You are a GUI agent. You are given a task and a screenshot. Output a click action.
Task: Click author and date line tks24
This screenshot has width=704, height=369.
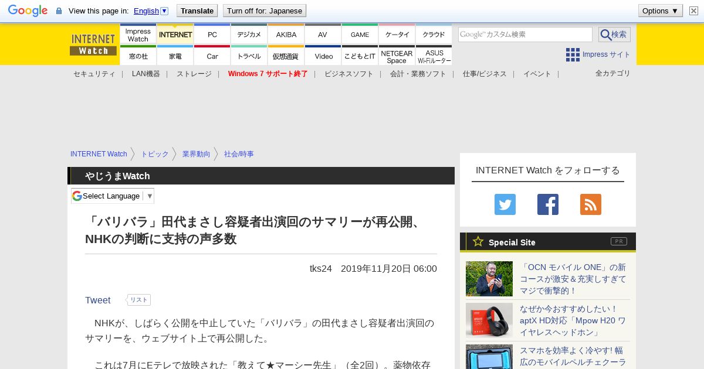(x=373, y=268)
